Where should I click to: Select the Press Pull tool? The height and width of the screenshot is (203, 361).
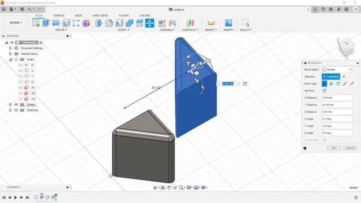(99, 23)
